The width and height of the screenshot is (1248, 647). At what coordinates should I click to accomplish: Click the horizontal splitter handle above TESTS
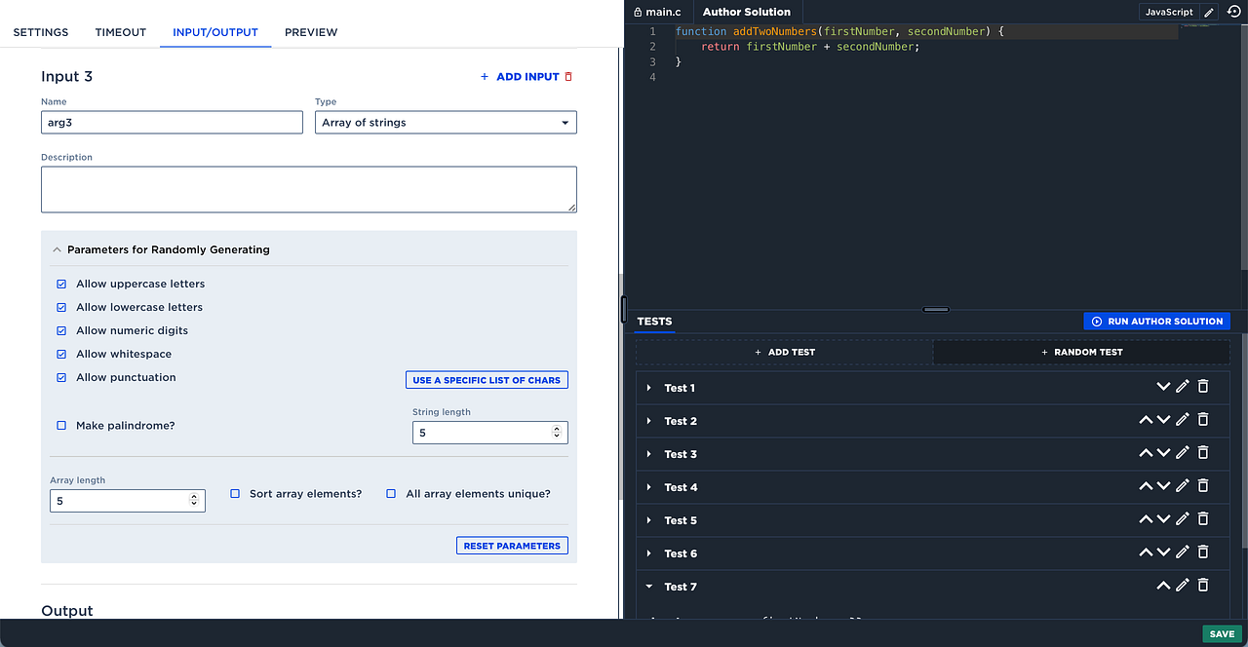tap(936, 309)
